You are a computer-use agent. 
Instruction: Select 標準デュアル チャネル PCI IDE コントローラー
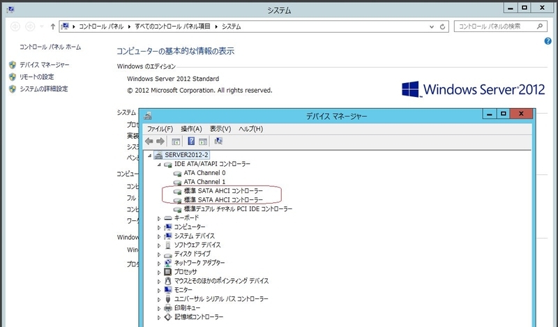click(x=238, y=209)
